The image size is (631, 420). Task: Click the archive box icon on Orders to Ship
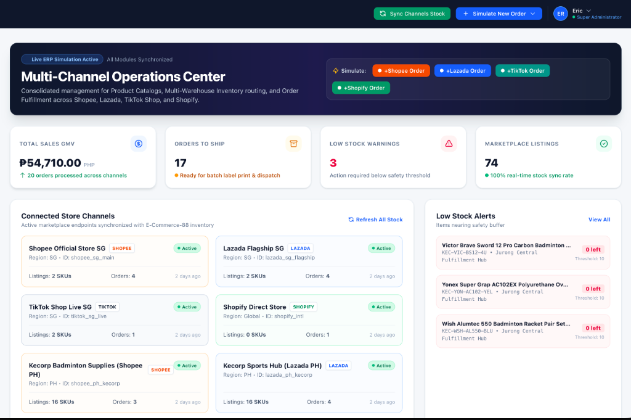pyautogui.click(x=293, y=144)
